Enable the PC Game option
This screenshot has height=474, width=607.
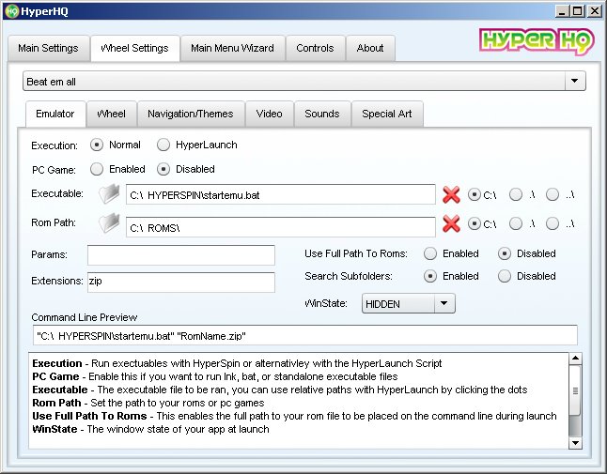point(97,169)
